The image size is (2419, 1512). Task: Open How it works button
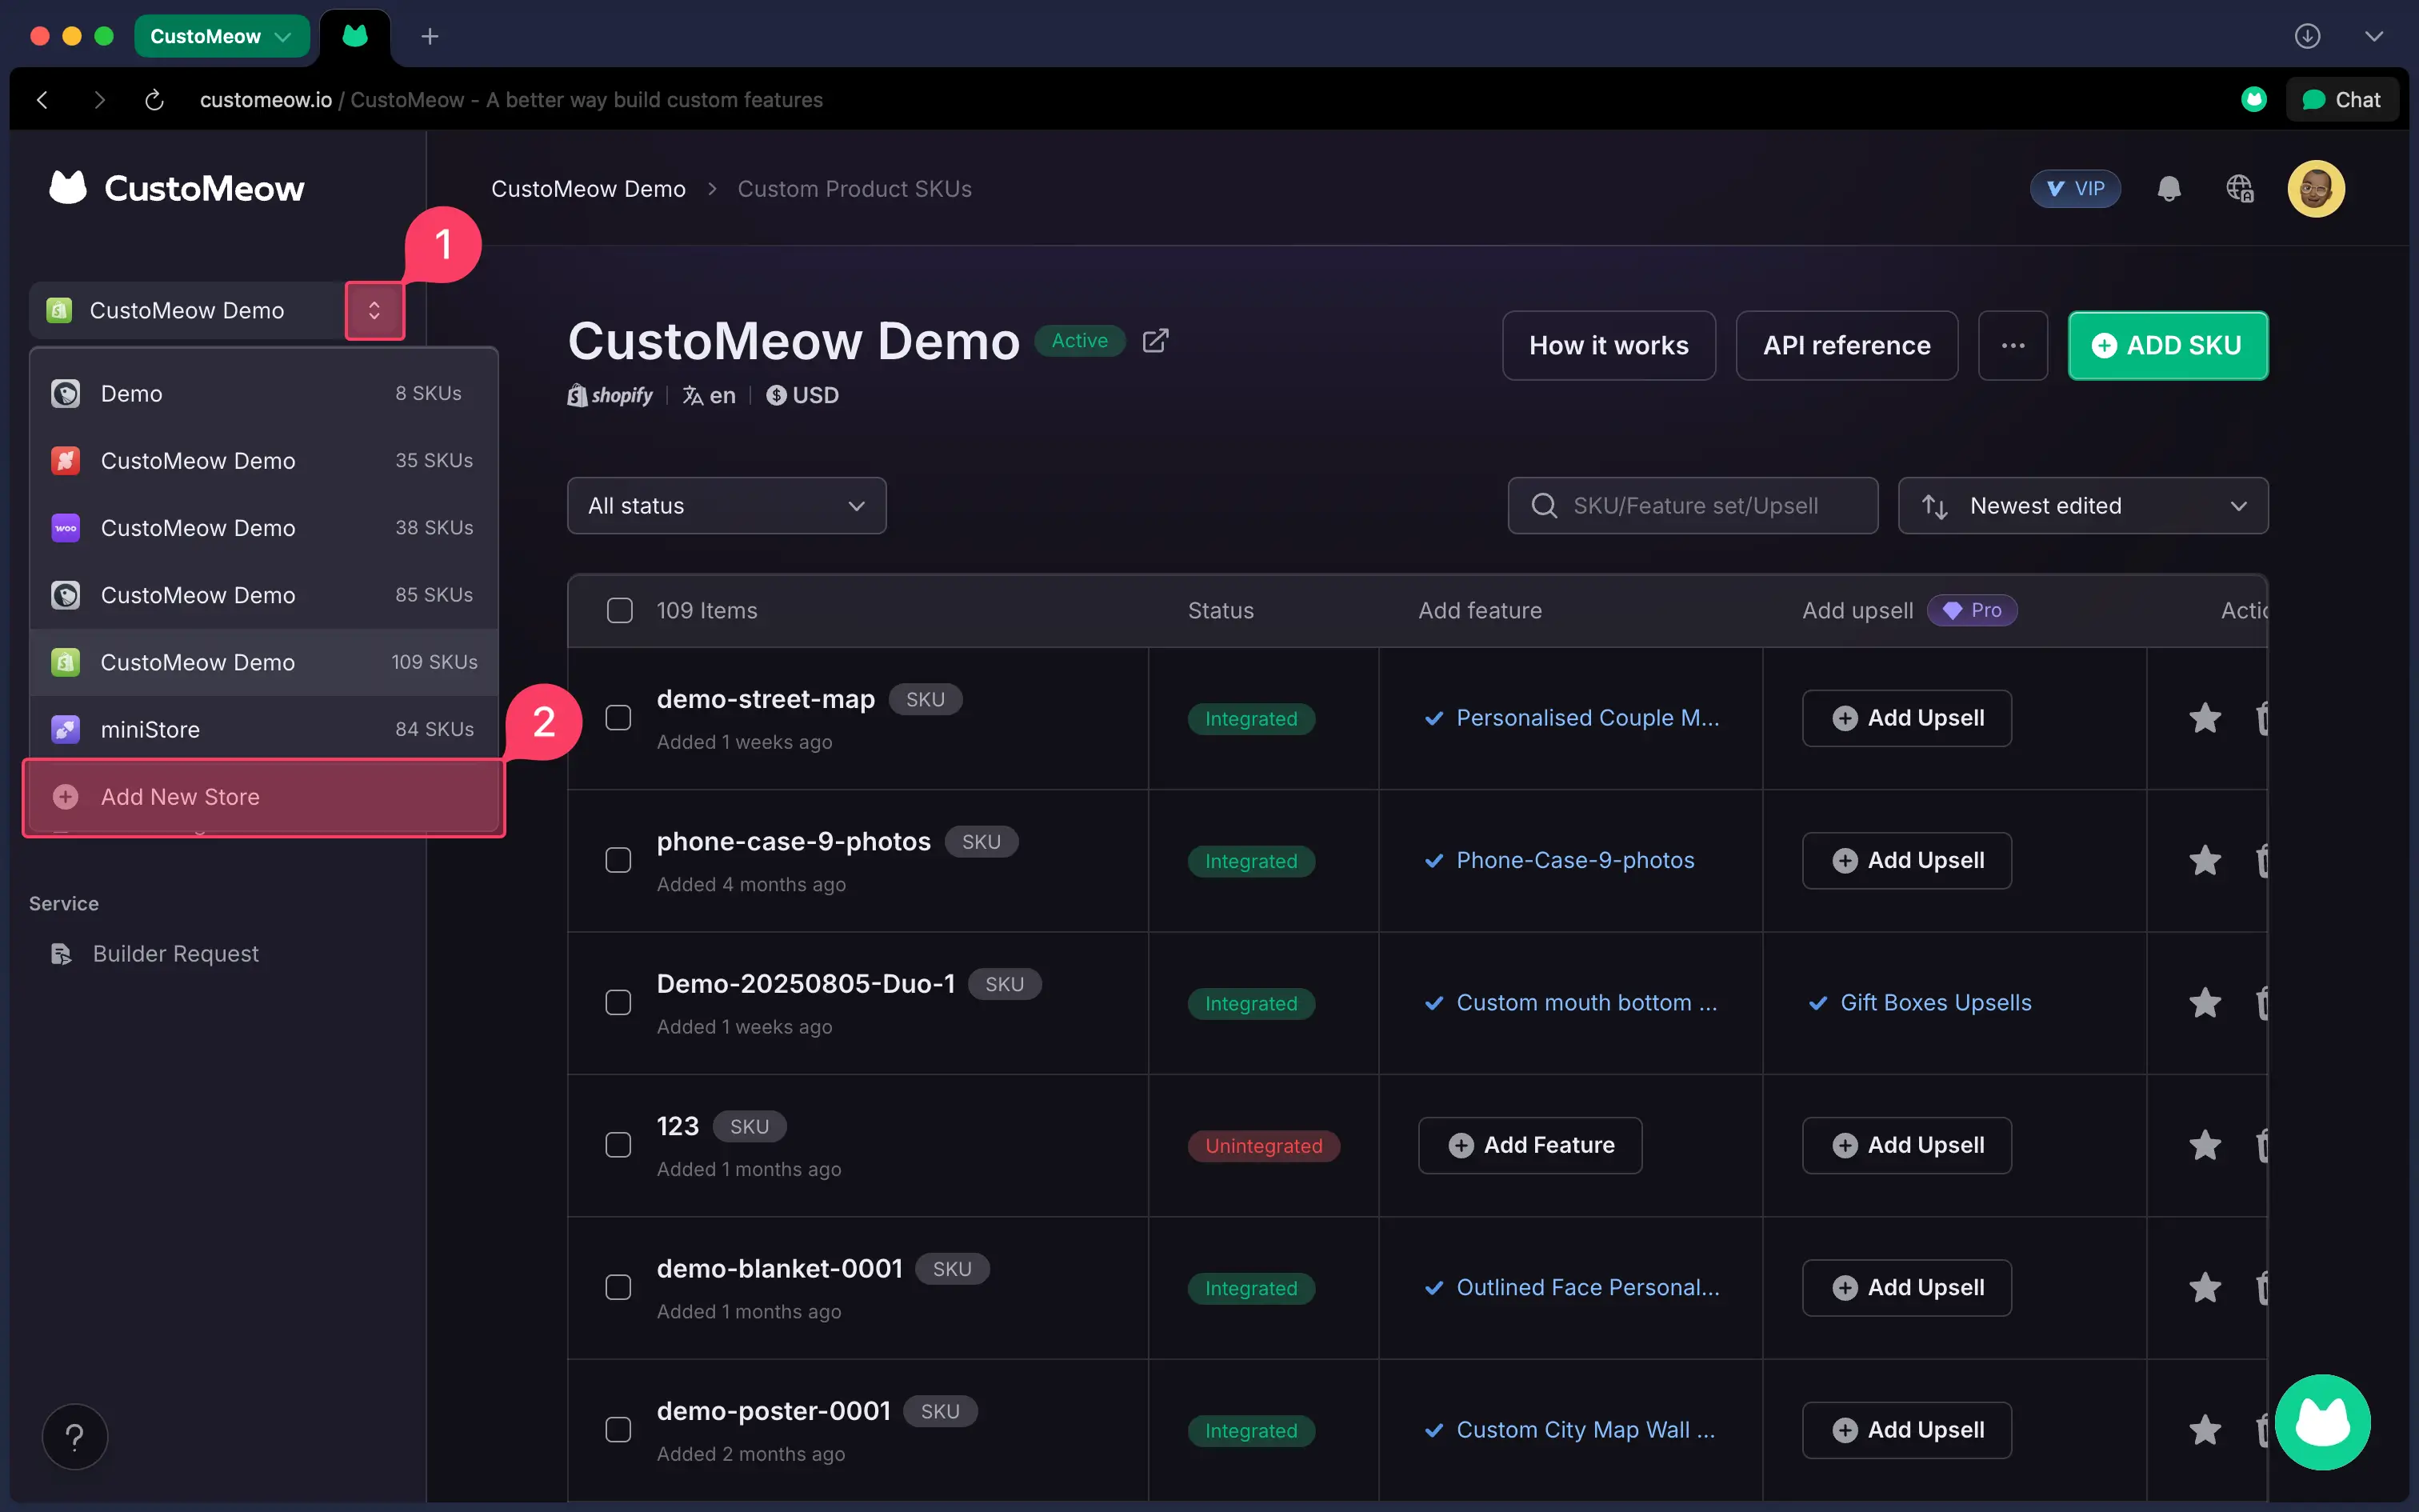tap(1609, 345)
